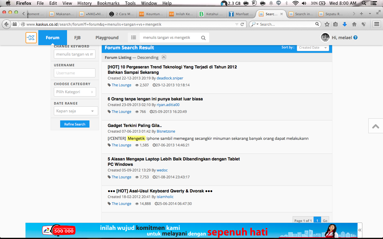Reload the page with the refresh icon

[x=242, y=24]
